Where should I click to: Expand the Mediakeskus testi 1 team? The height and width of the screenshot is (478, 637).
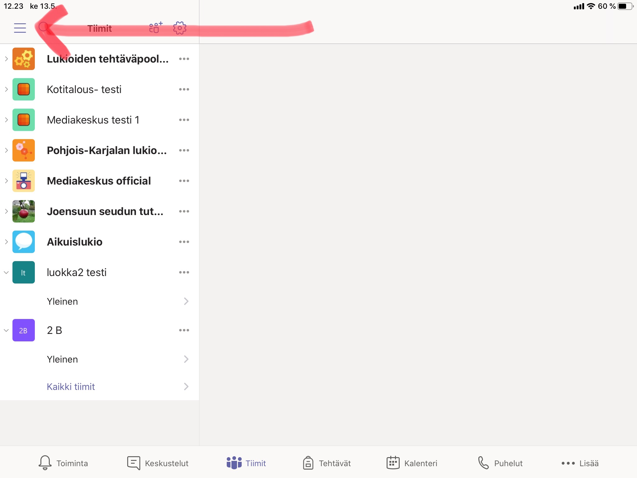6,120
